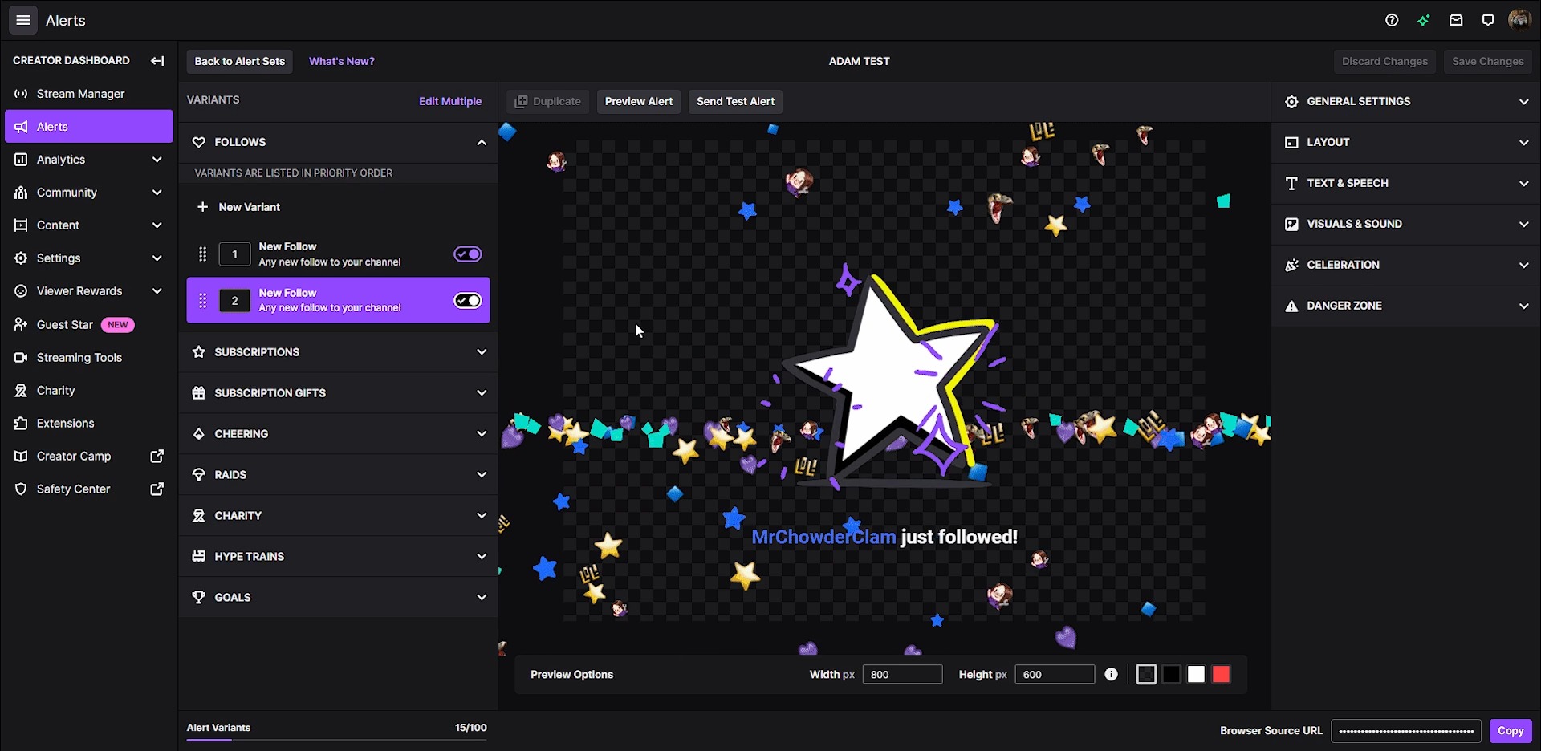The width and height of the screenshot is (1541, 751).
Task: Select the transparent checkered preview background
Action: pos(1146,674)
